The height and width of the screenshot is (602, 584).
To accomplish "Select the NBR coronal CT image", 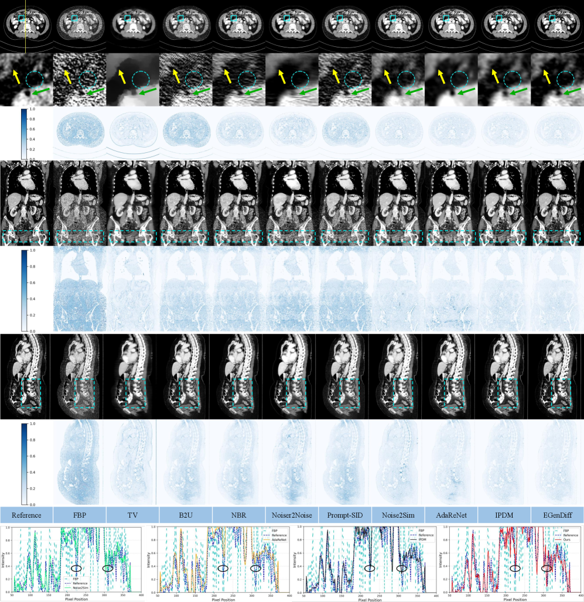I will click(238, 203).
